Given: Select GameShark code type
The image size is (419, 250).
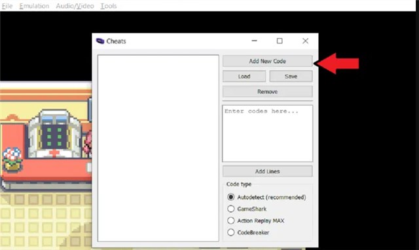Looking at the screenshot, I should pyautogui.click(x=247, y=209).
